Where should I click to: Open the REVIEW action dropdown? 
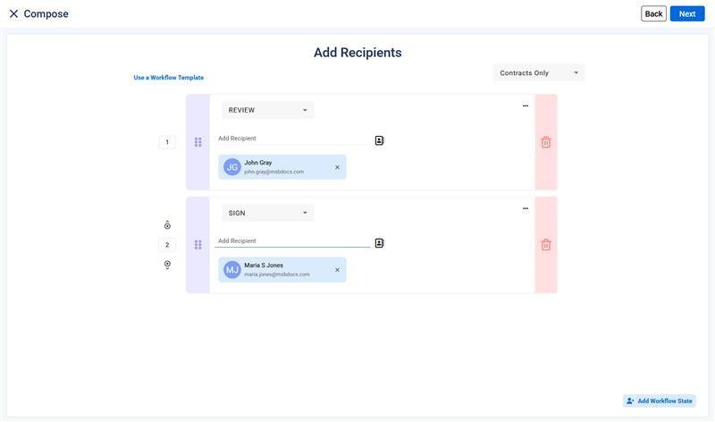tap(267, 110)
